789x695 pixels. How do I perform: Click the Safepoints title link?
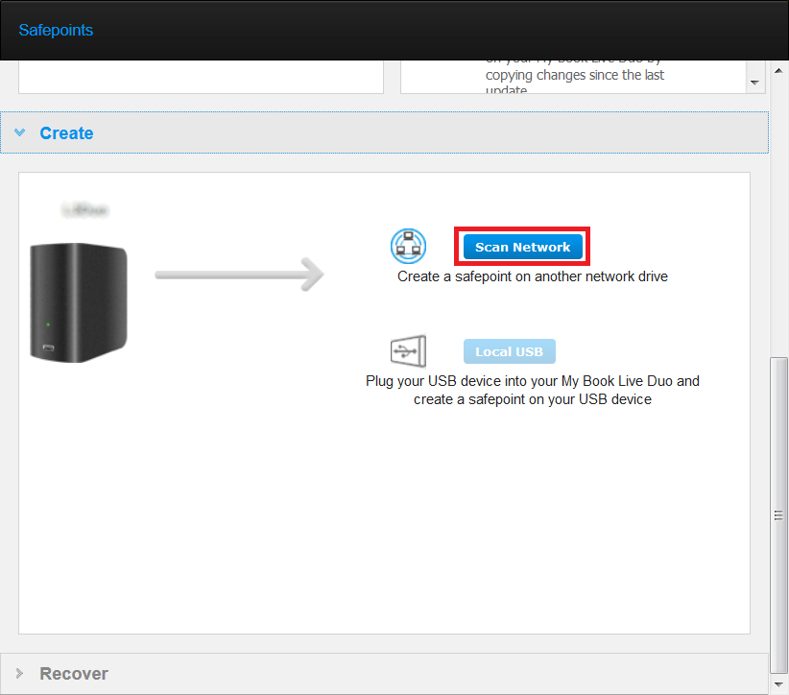coord(56,30)
